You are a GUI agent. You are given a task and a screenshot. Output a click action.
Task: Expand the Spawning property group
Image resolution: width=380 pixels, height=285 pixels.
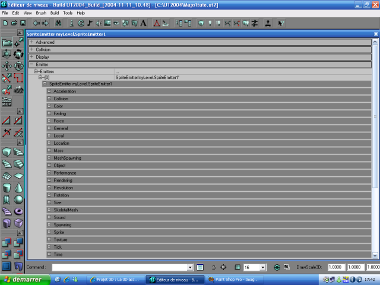[49, 225]
